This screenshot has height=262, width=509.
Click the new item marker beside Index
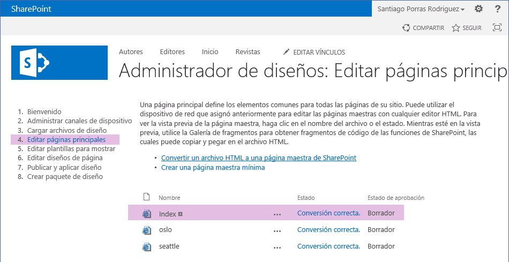180,214
